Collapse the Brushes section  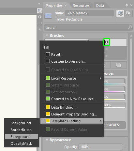pos(47,36)
